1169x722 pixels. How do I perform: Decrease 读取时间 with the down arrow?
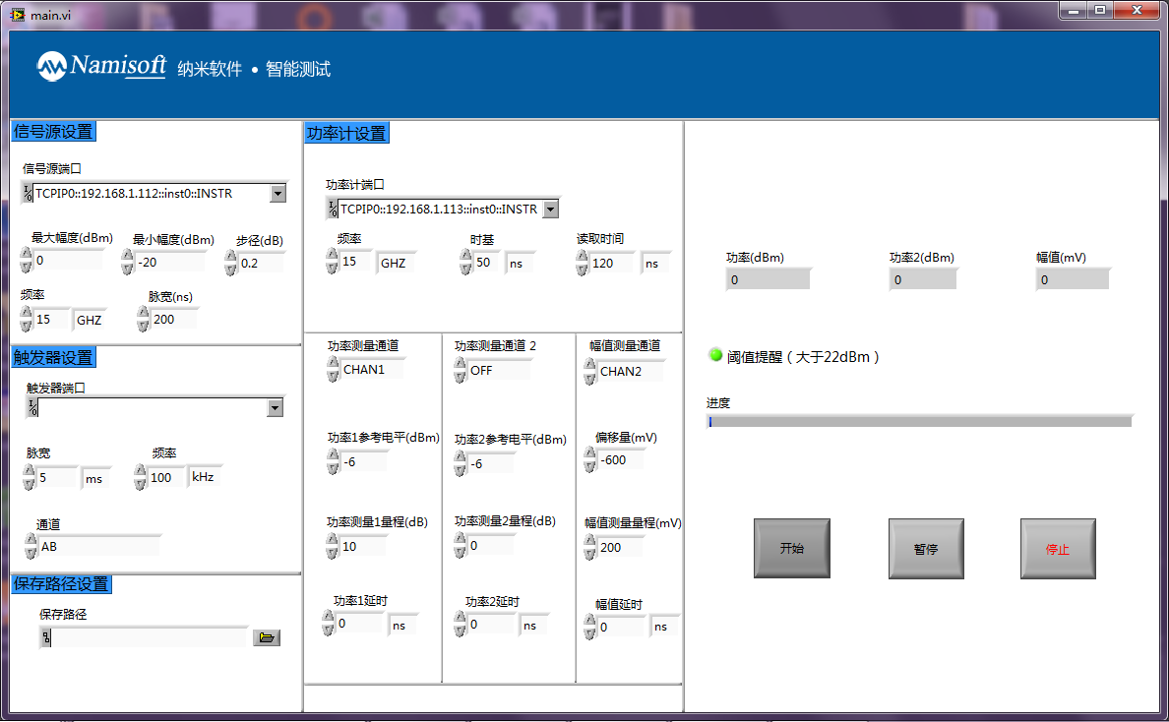tap(582, 267)
